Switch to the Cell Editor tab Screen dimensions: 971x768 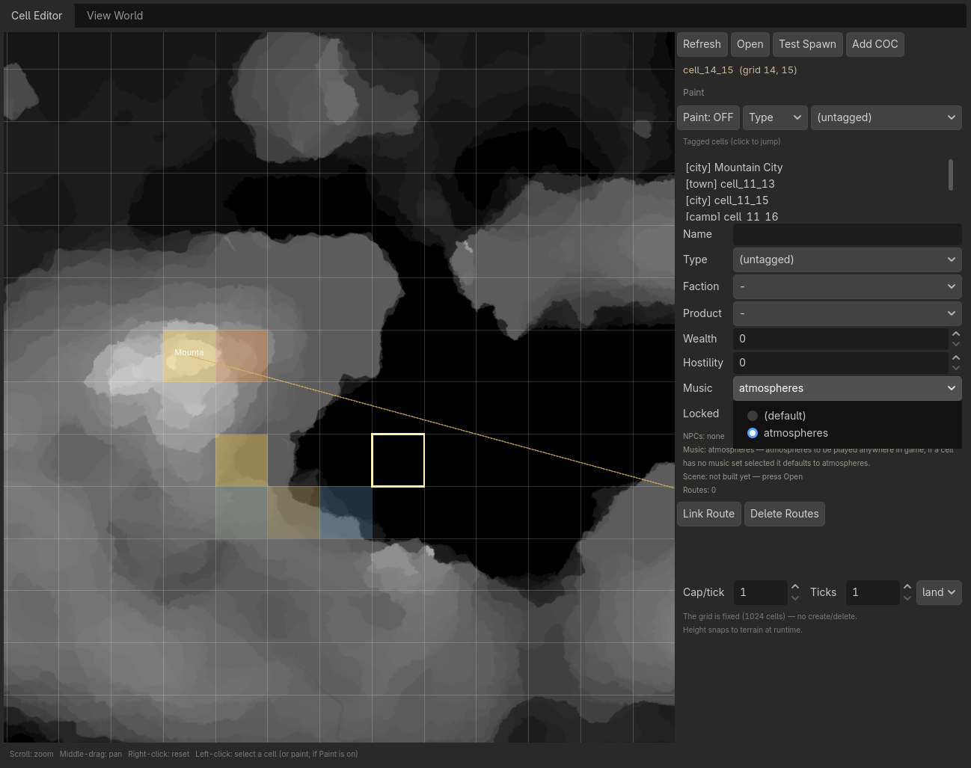[37, 15]
